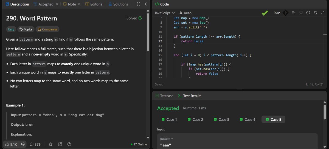
Task: Reset code with the undo arrow icon
Action: (x=315, y=13)
